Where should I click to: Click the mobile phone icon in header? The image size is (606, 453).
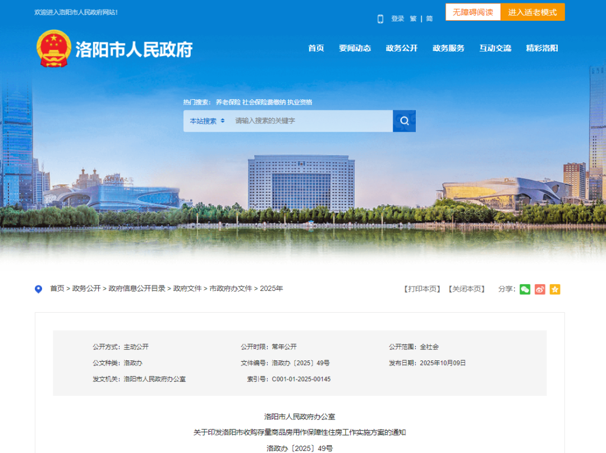click(x=380, y=19)
